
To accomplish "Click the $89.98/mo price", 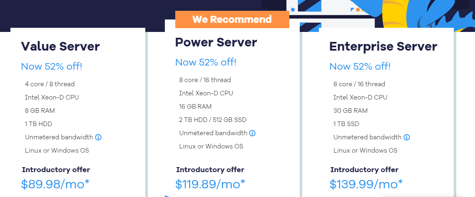I will click(55, 184).
